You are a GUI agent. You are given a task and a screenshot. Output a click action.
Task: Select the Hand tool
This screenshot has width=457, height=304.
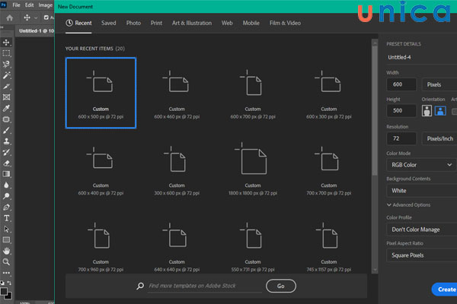click(6, 250)
